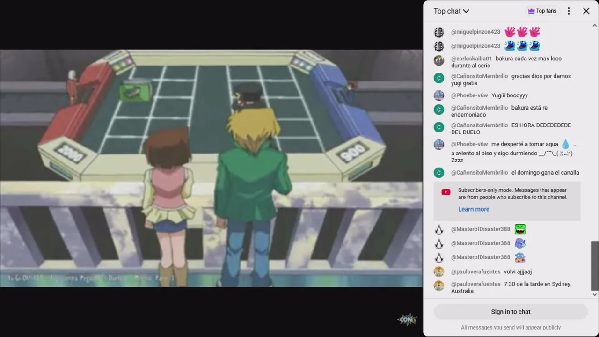This screenshot has height=337, width=599.
Task: Click the water drop emoji in Phoebe-v6w's message
Action: (566, 144)
